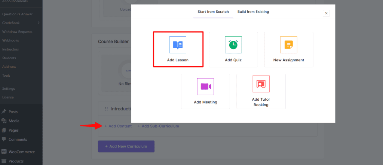Choose the New Assignment note icon
Viewport: 383px width, 165px height.
click(288, 45)
